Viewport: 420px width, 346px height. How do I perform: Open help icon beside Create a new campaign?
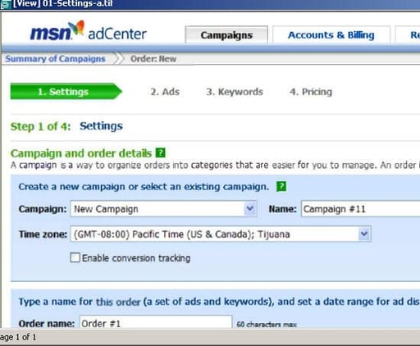click(x=281, y=187)
